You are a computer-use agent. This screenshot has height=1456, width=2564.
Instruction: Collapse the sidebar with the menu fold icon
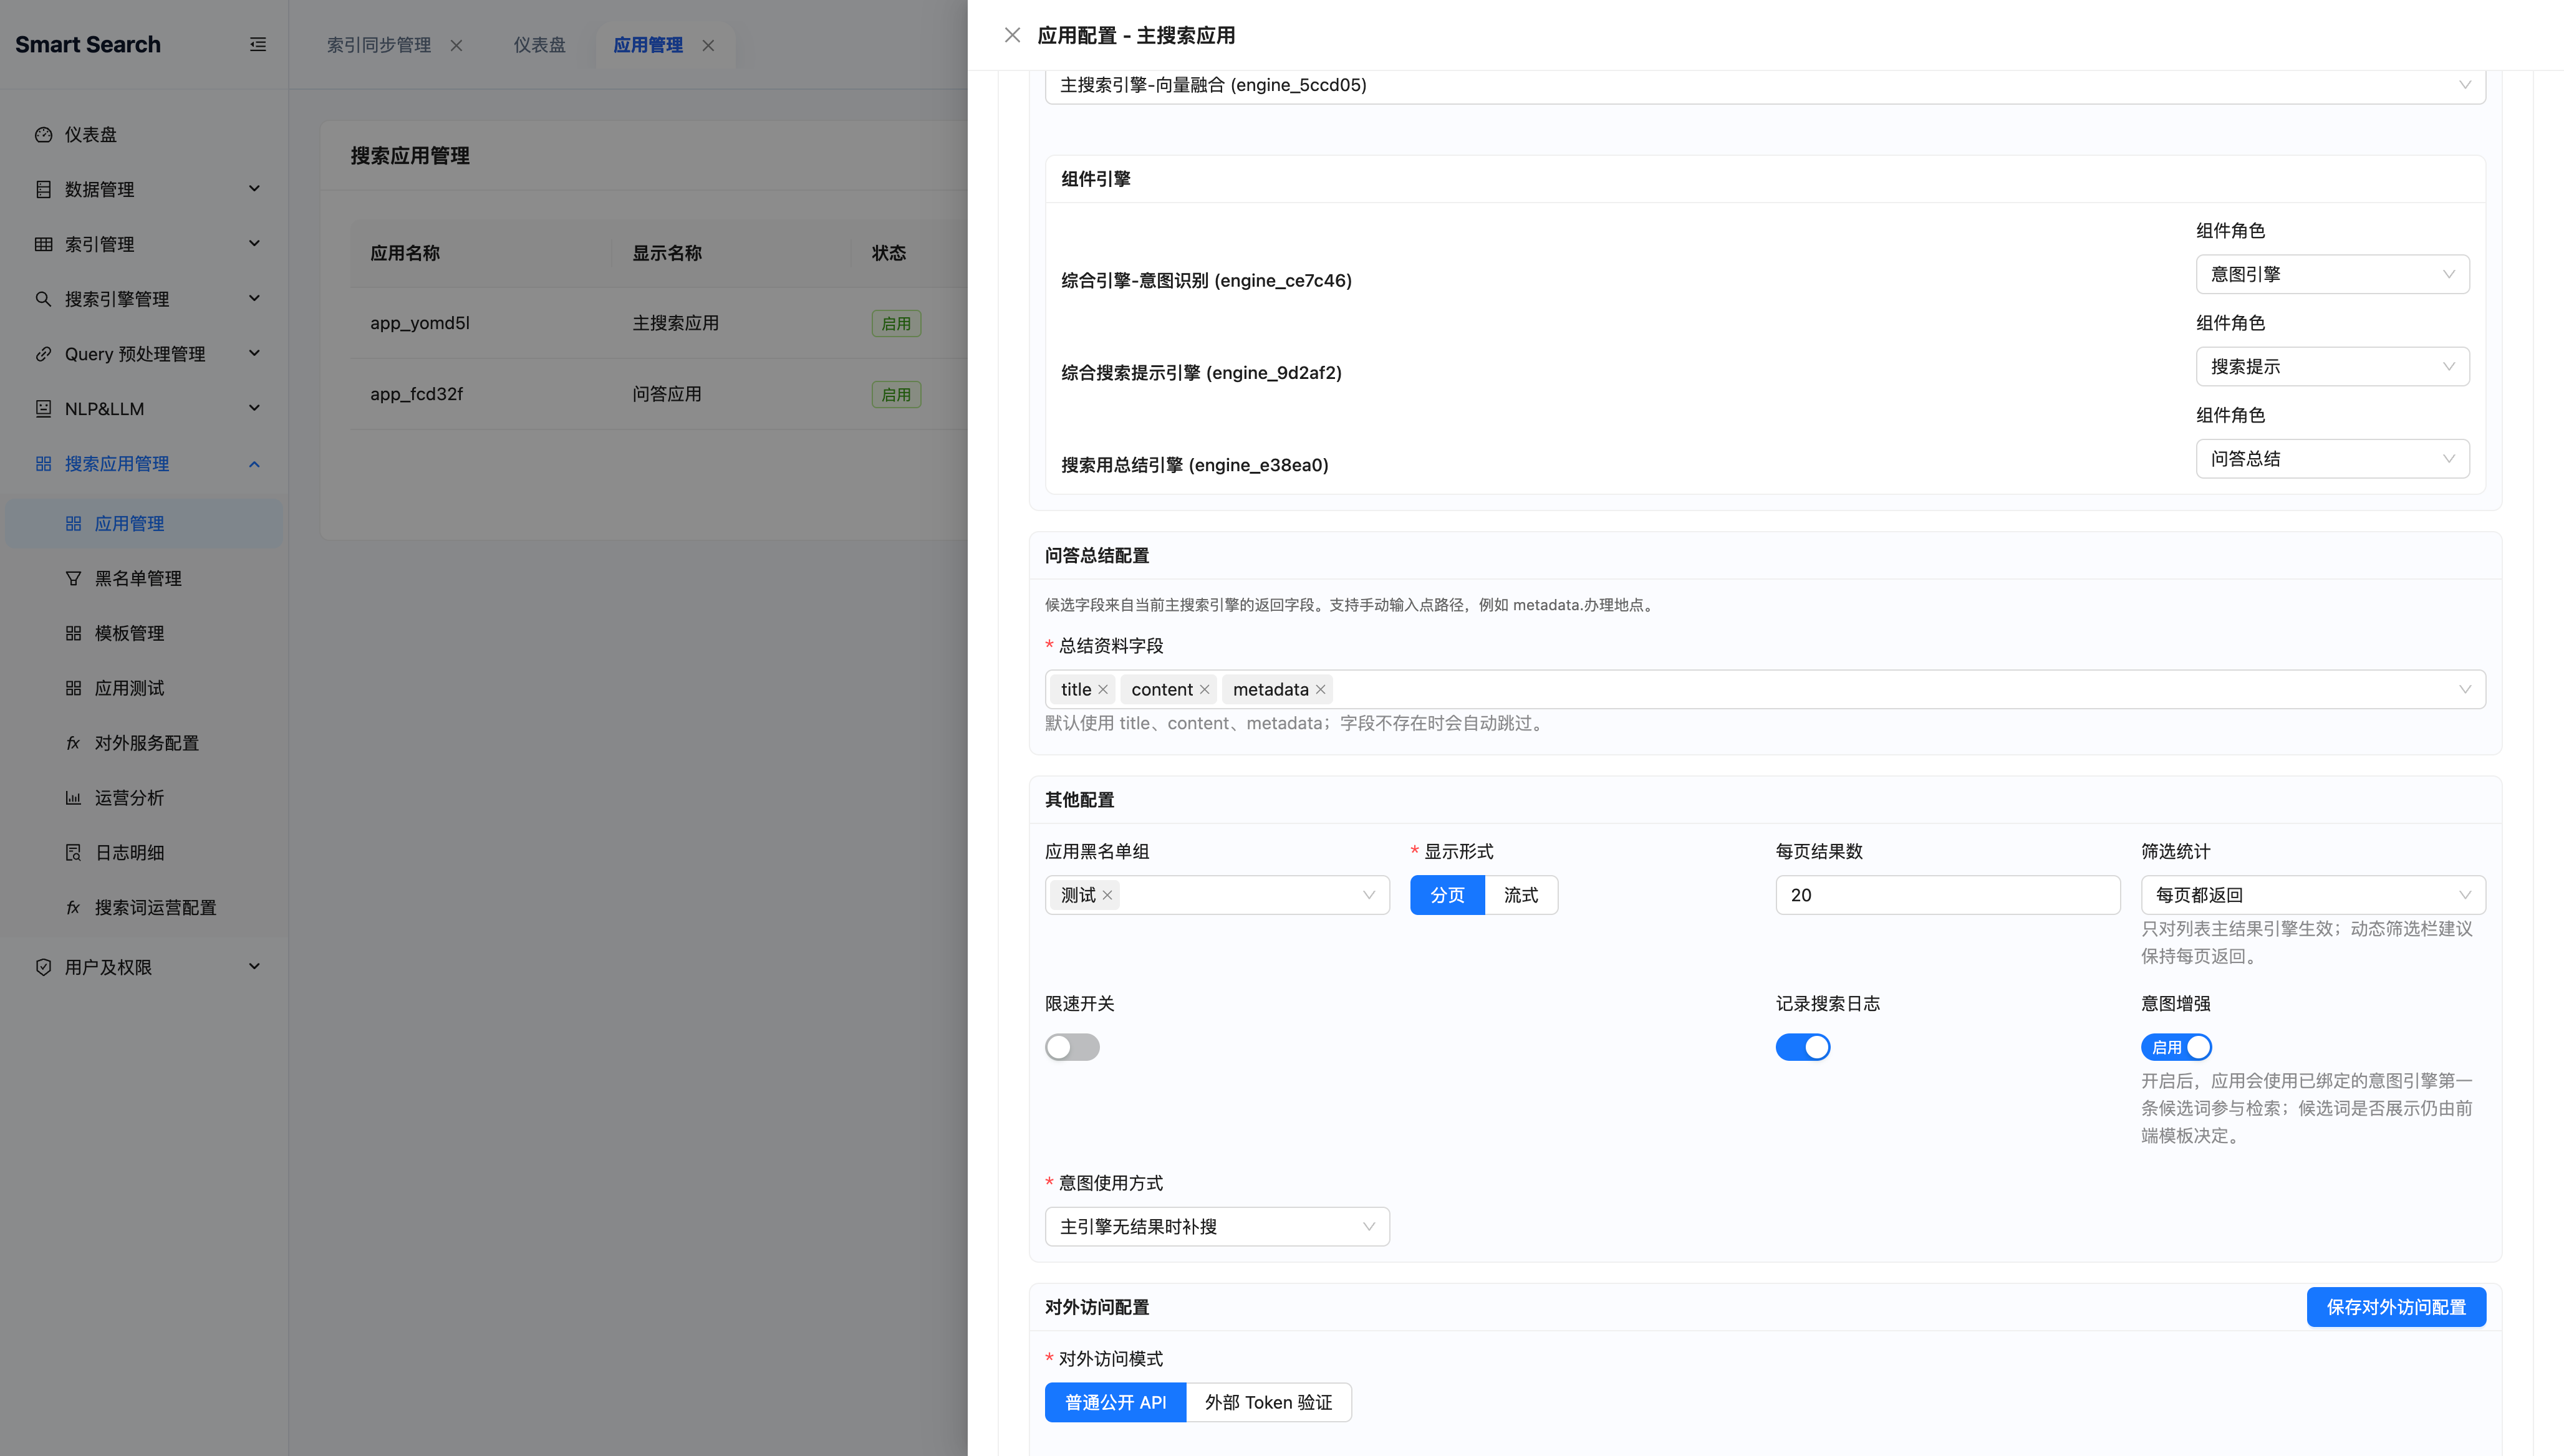258,44
